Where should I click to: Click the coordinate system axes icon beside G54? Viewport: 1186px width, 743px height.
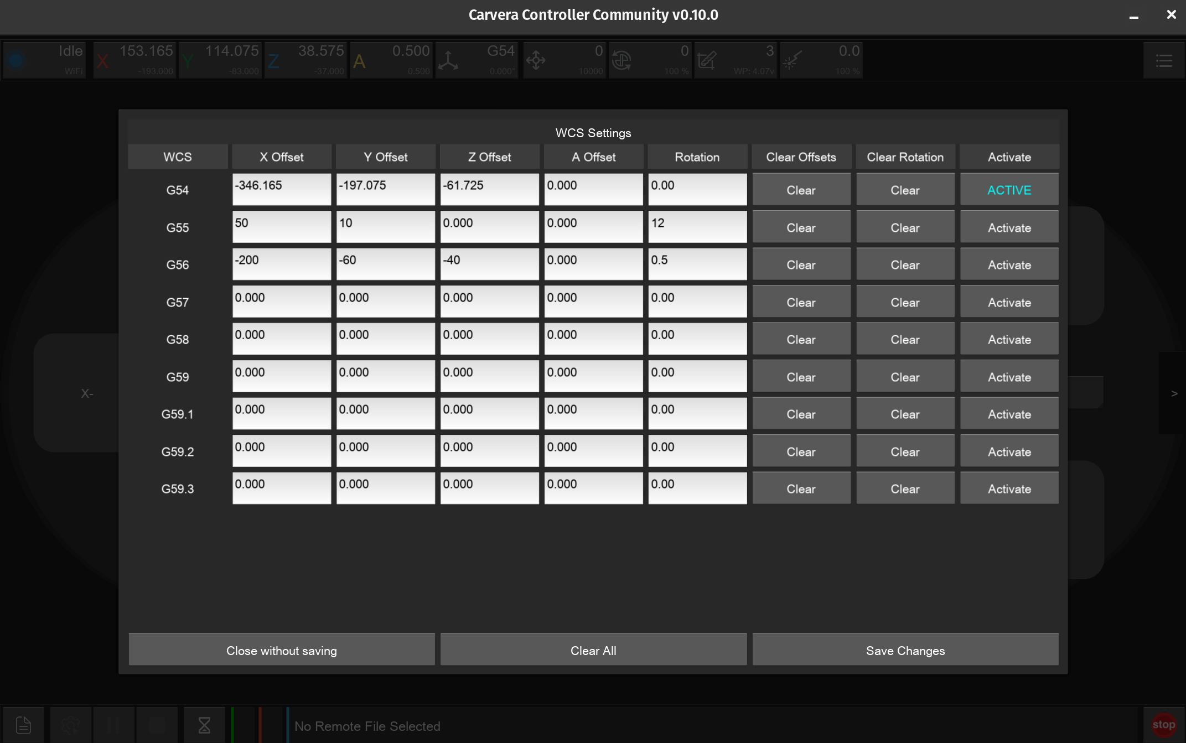tap(448, 60)
